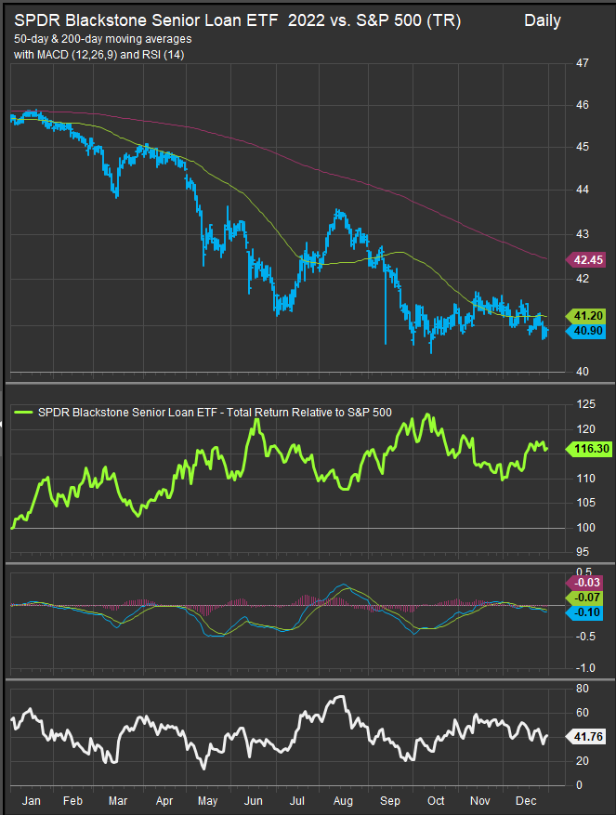Click the Nov label on the time axis

[x=479, y=801]
